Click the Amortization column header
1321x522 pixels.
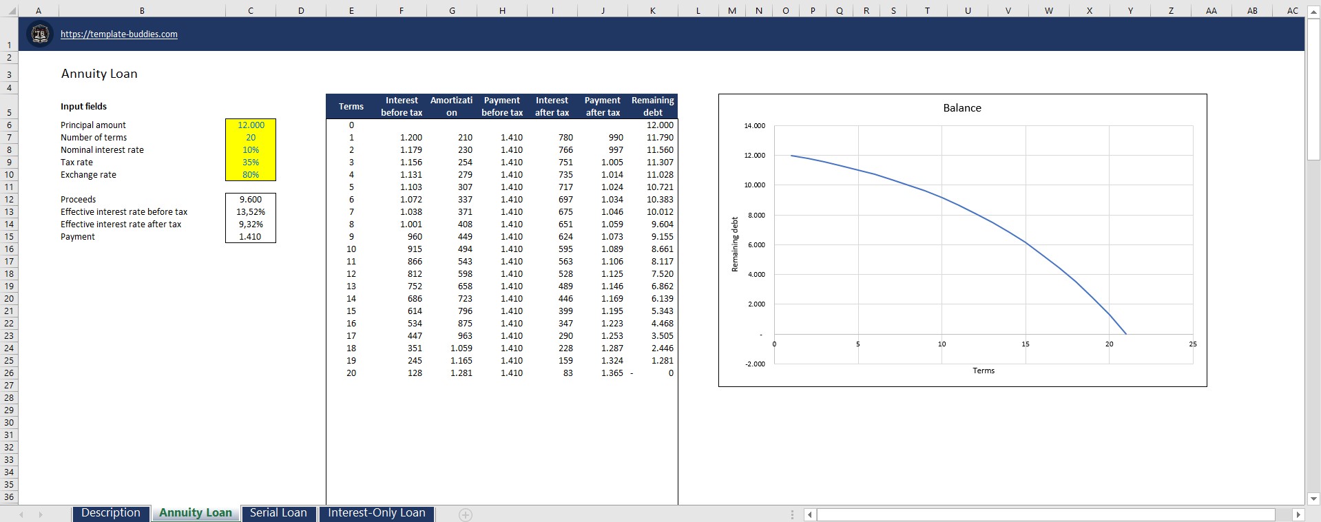tap(452, 107)
